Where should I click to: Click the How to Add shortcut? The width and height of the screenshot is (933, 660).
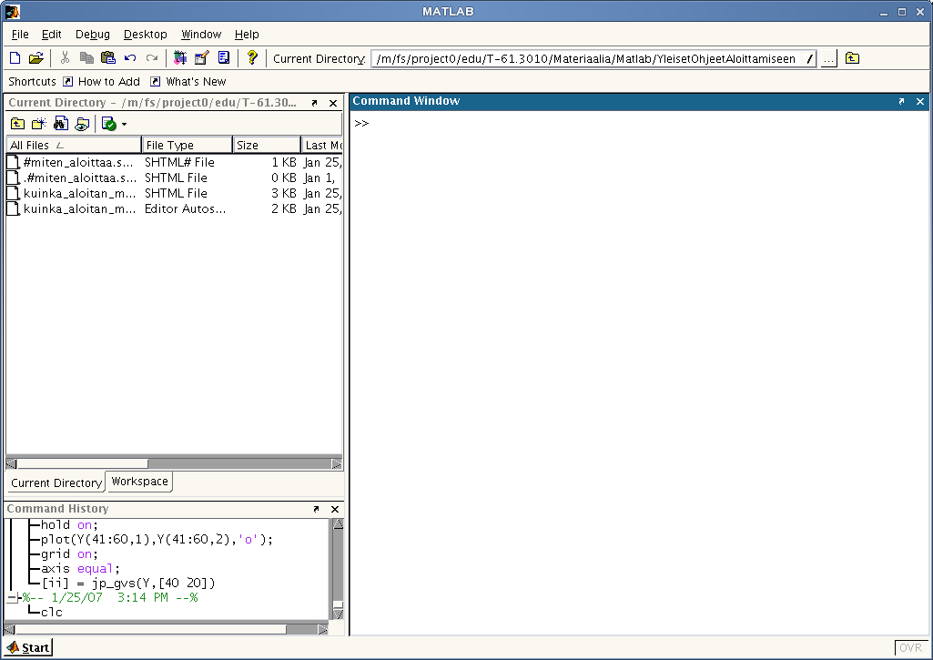[102, 82]
